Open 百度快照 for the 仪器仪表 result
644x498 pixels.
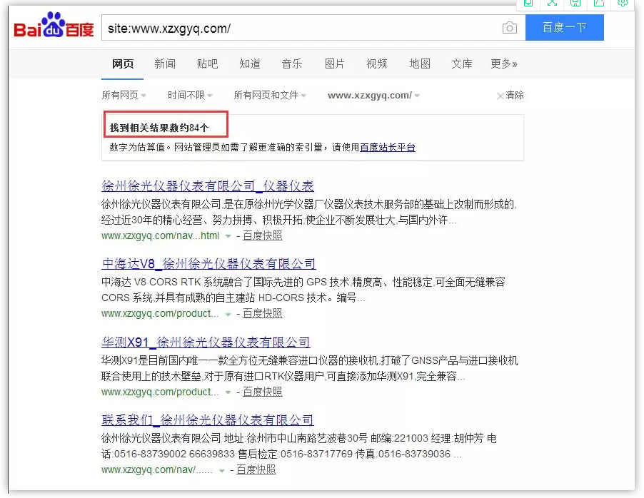(x=263, y=235)
